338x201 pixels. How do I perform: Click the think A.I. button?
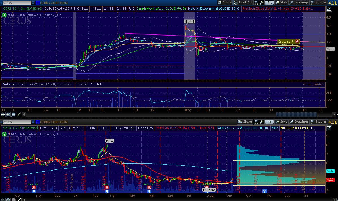coord(243,3)
